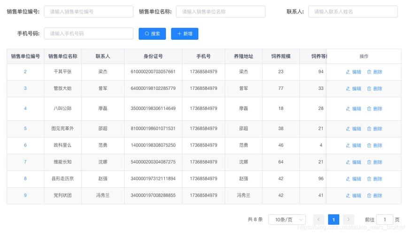409x234 pixels.
Task: Open sales unit number 9 link
Action: pyautogui.click(x=25, y=195)
